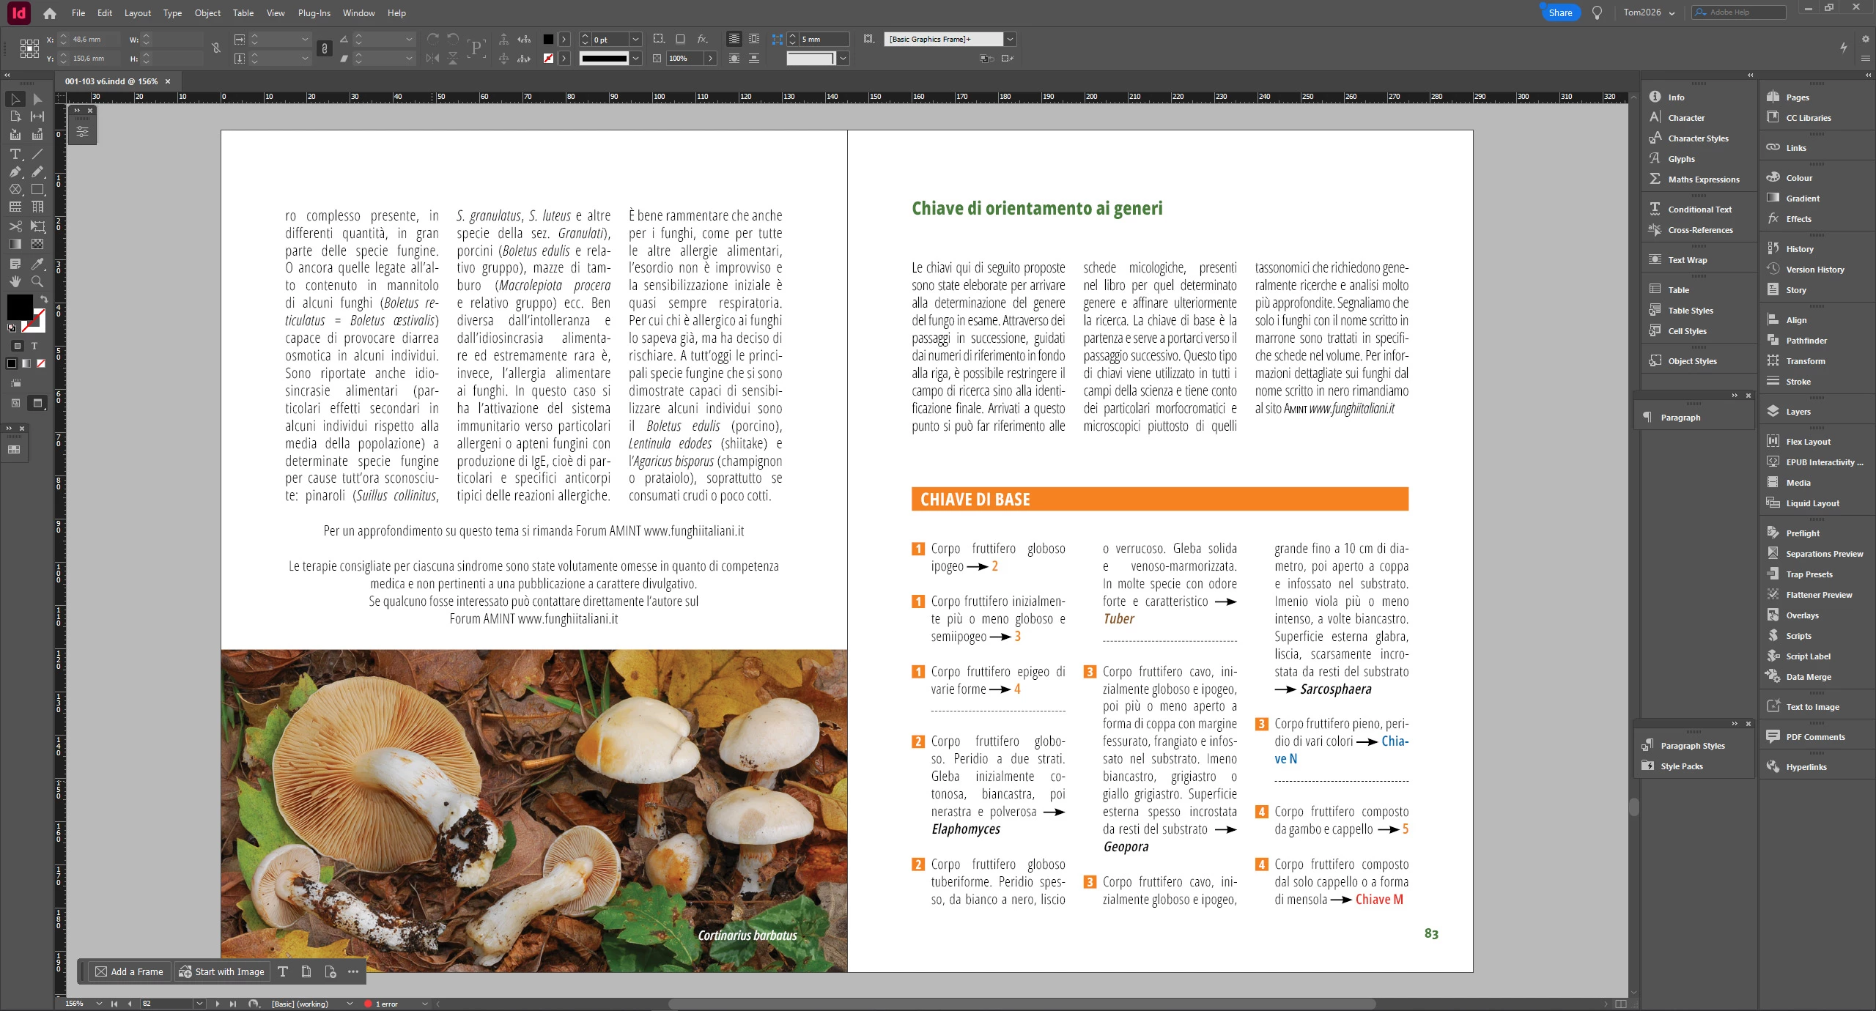Open the stroke weight dropdown

pos(635,40)
